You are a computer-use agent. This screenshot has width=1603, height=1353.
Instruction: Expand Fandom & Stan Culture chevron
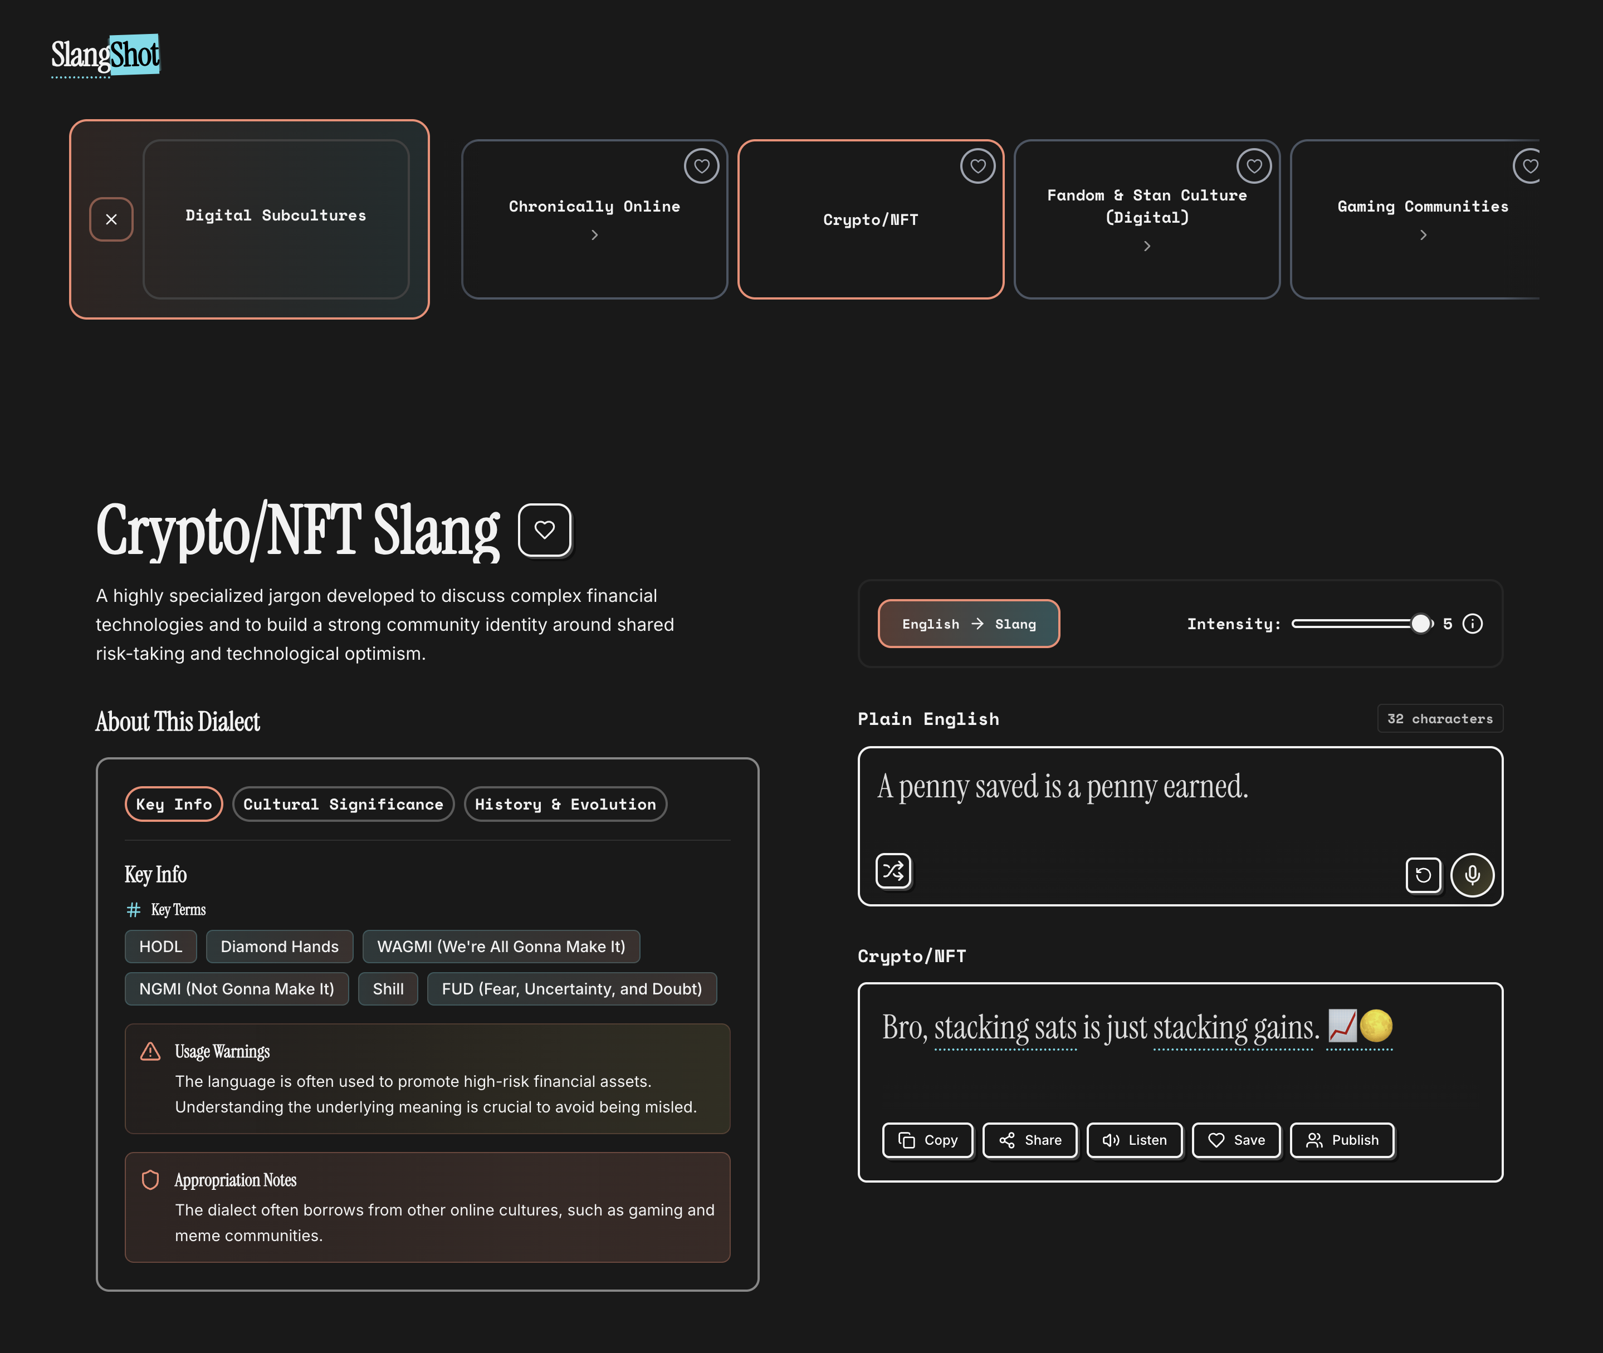pyautogui.click(x=1147, y=246)
